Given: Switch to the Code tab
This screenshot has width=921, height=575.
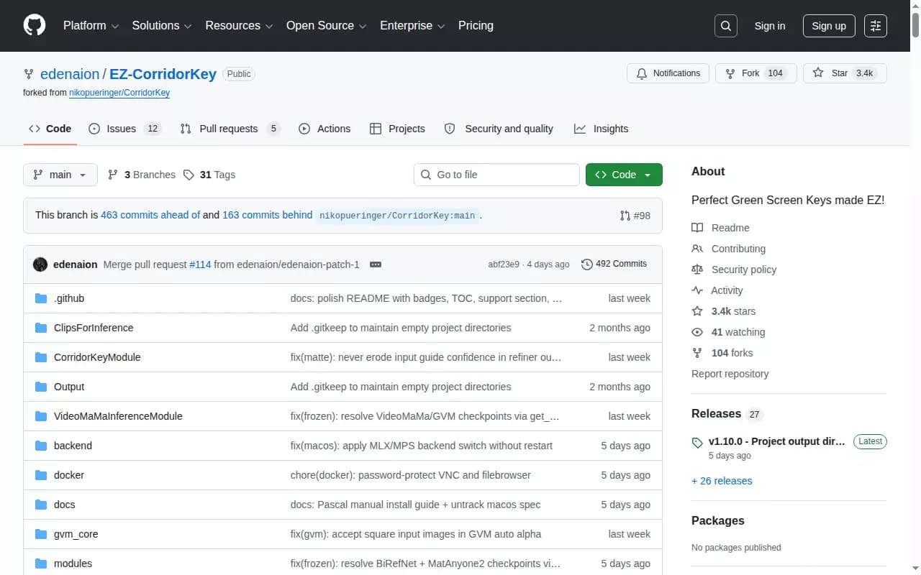Looking at the screenshot, I should pos(50,129).
